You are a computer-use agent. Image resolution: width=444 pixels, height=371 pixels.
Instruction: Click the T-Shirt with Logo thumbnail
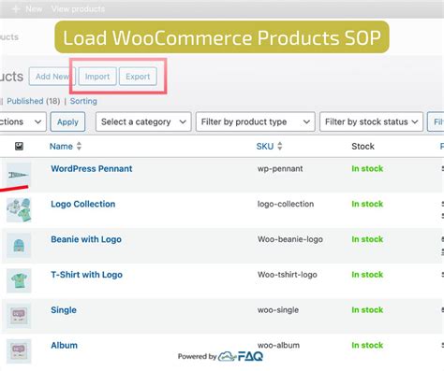coord(19,280)
